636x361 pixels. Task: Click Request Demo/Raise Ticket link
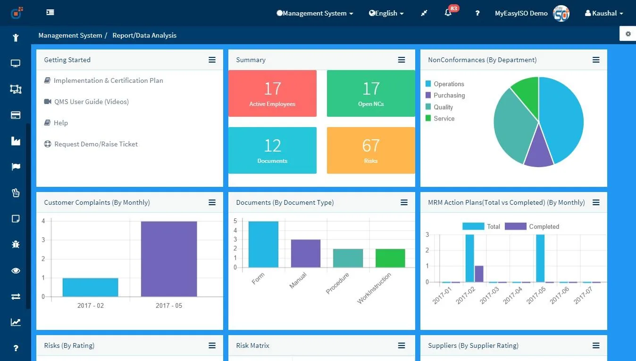point(91,144)
